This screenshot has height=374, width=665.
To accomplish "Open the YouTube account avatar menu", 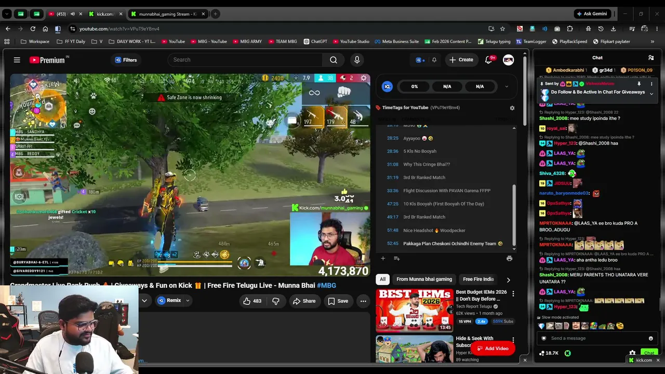I will click(509, 60).
